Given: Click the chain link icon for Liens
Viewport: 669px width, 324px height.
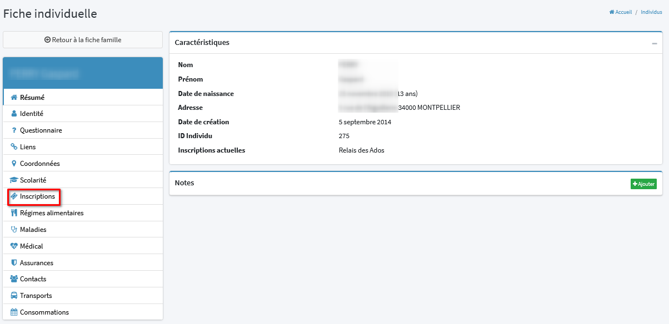Looking at the screenshot, I should point(14,147).
